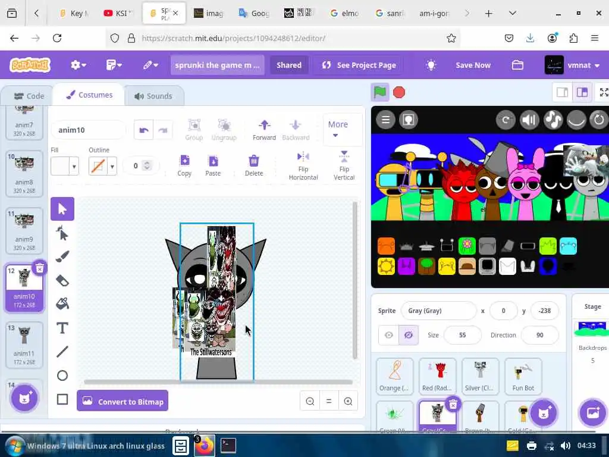Select the Text tool
609x457 pixels.
62,328
